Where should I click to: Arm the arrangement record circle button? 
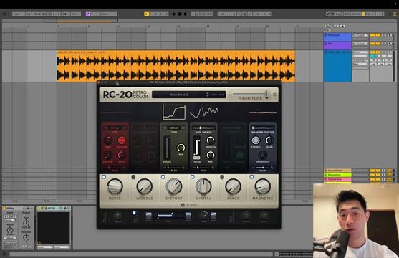pyautogui.click(x=186, y=14)
